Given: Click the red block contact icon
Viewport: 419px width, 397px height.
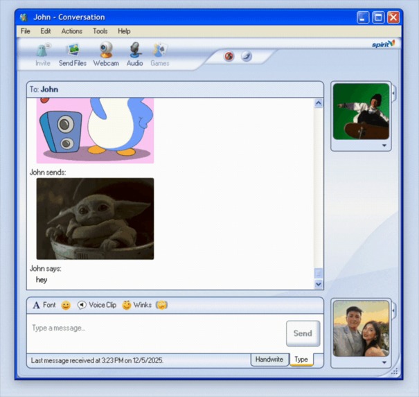Looking at the screenshot, I should tap(229, 56).
